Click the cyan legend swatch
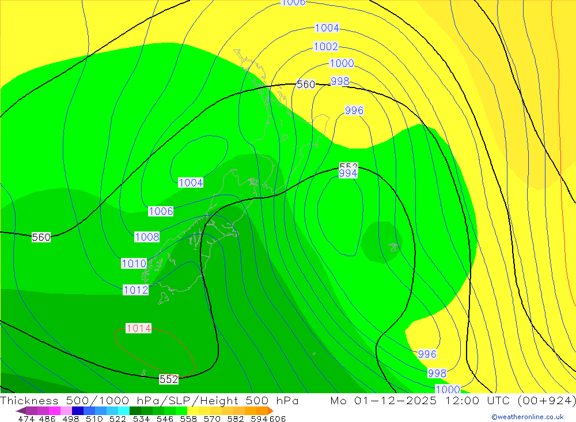576x422 pixels. (x=124, y=410)
